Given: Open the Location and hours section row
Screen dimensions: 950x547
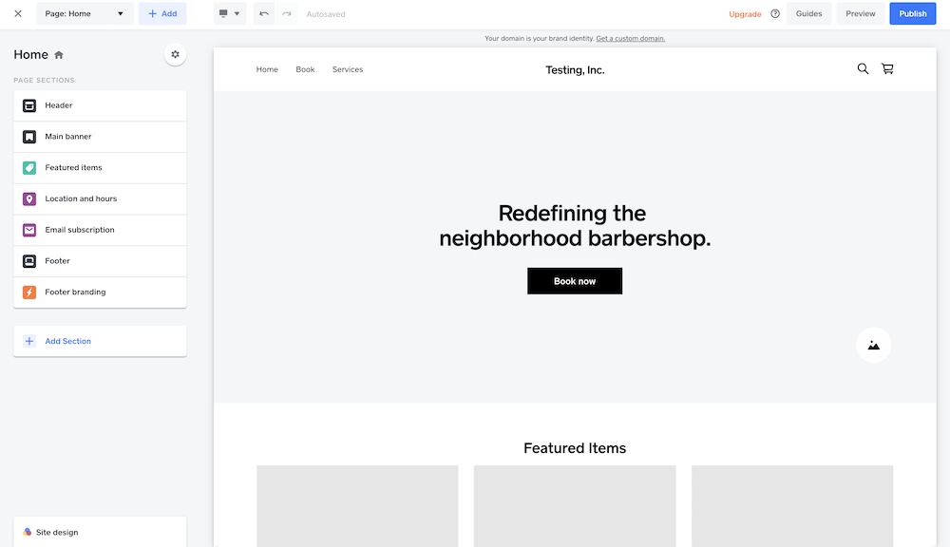Looking at the screenshot, I should [x=100, y=198].
